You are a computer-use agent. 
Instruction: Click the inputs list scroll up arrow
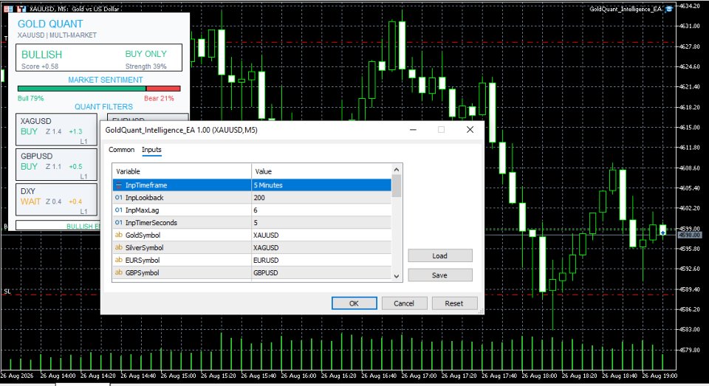[x=397, y=170]
